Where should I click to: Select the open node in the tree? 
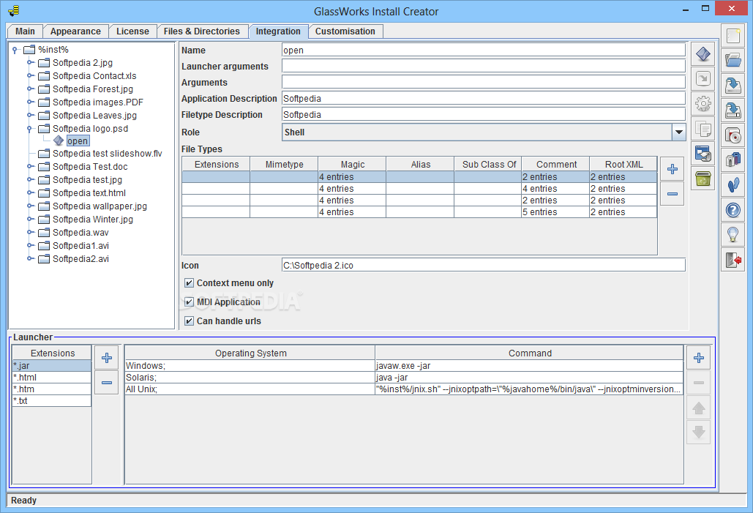pos(78,141)
